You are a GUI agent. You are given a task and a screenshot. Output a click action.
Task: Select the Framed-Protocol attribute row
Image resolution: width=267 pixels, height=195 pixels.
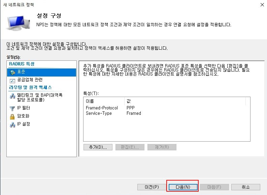click(x=102, y=108)
